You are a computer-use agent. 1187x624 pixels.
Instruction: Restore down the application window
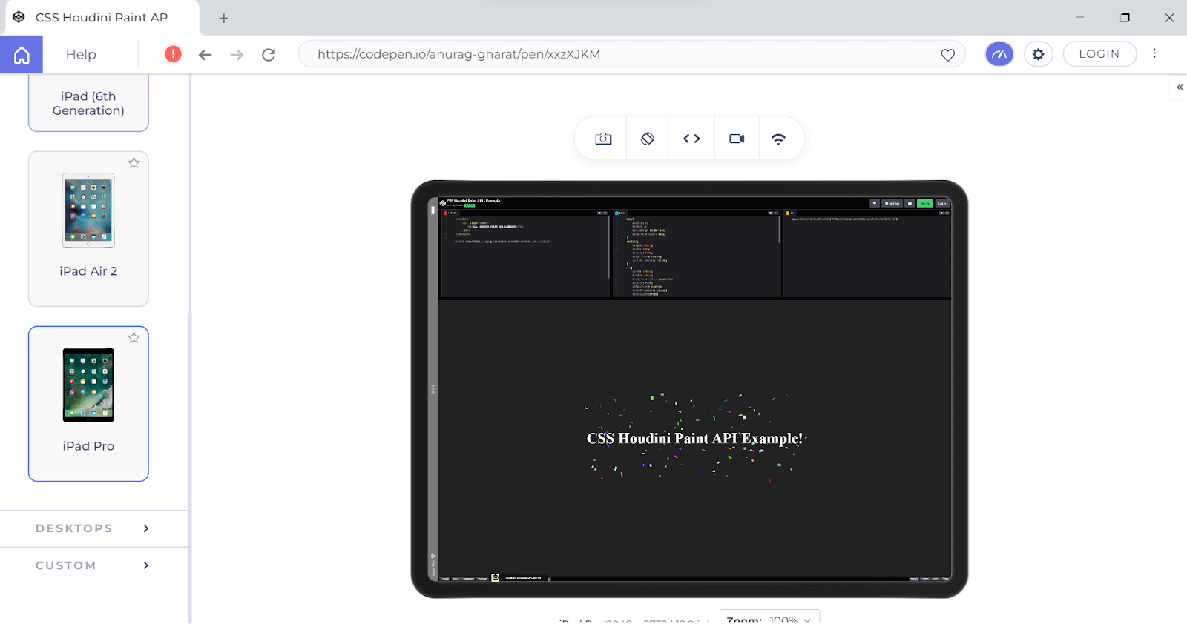(1125, 18)
